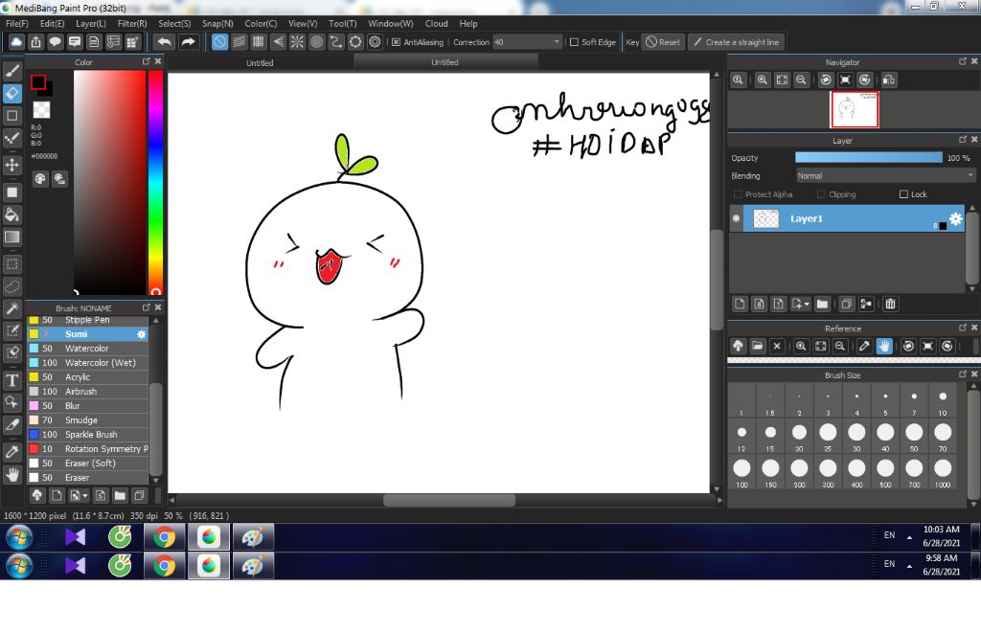Open the cloud icon in top toolbar
981x633 pixels.
16,42
